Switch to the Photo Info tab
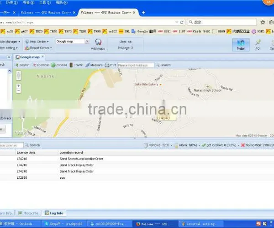 point(28,213)
